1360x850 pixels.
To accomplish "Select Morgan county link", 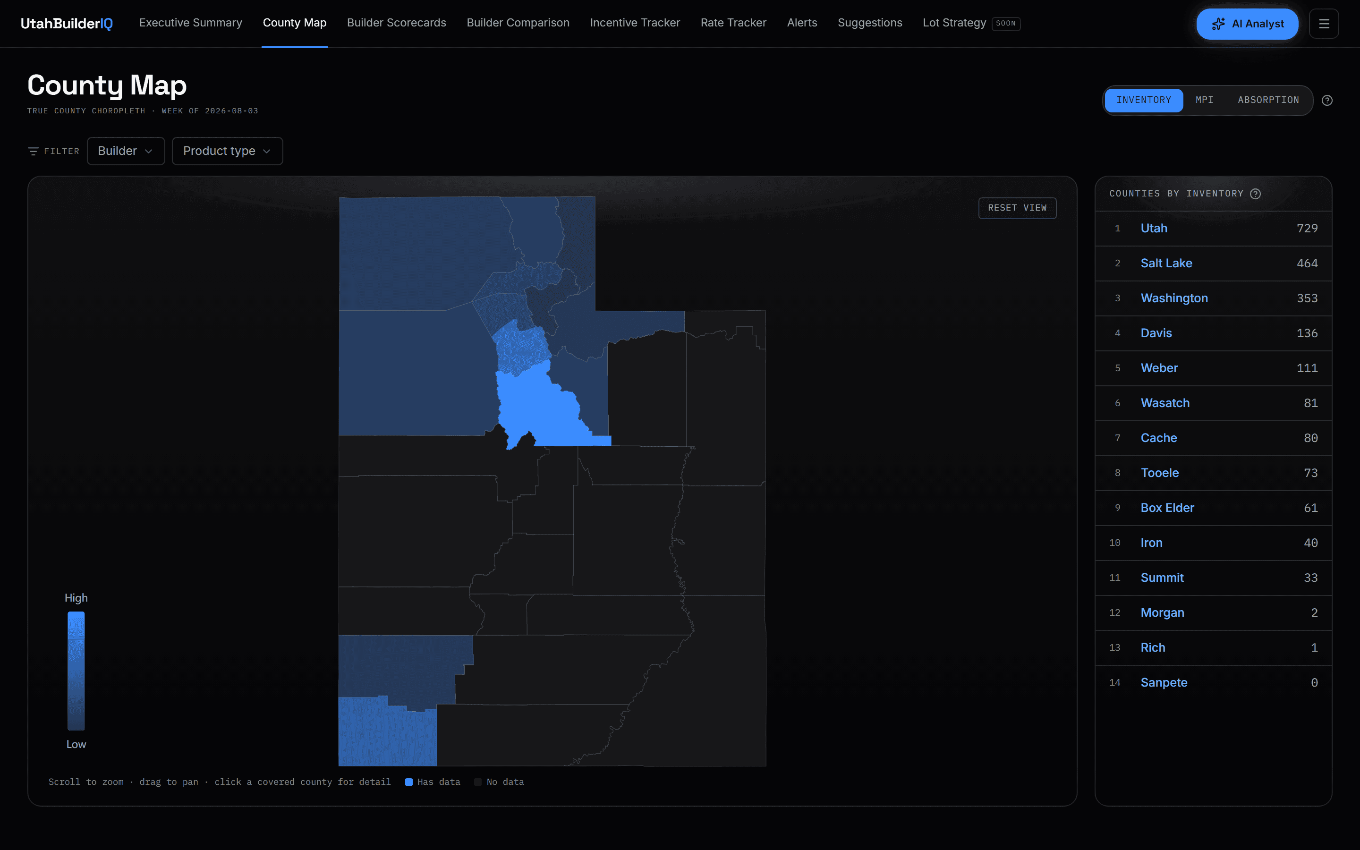I will click(x=1162, y=612).
